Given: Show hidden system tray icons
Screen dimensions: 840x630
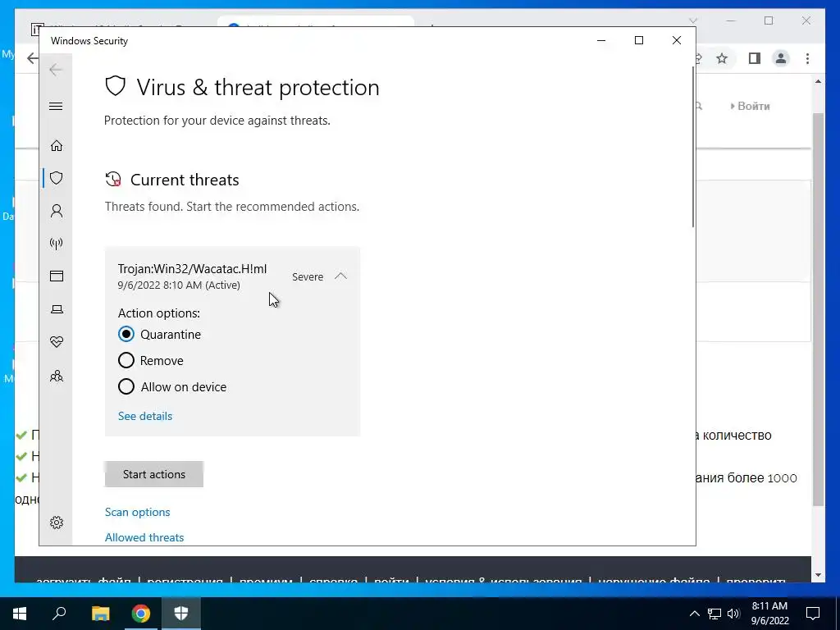Looking at the screenshot, I should [x=694, y=614].
